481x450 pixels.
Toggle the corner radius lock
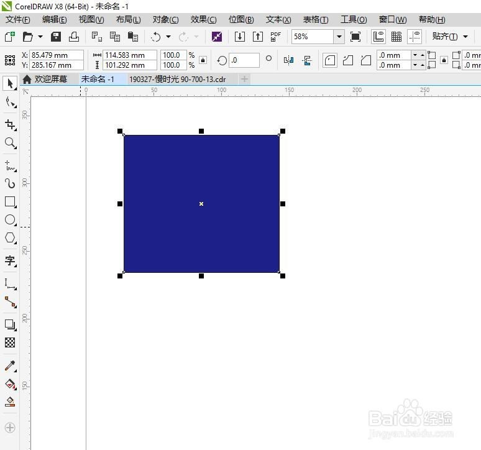pyautogui.click(x=444, y=60)
